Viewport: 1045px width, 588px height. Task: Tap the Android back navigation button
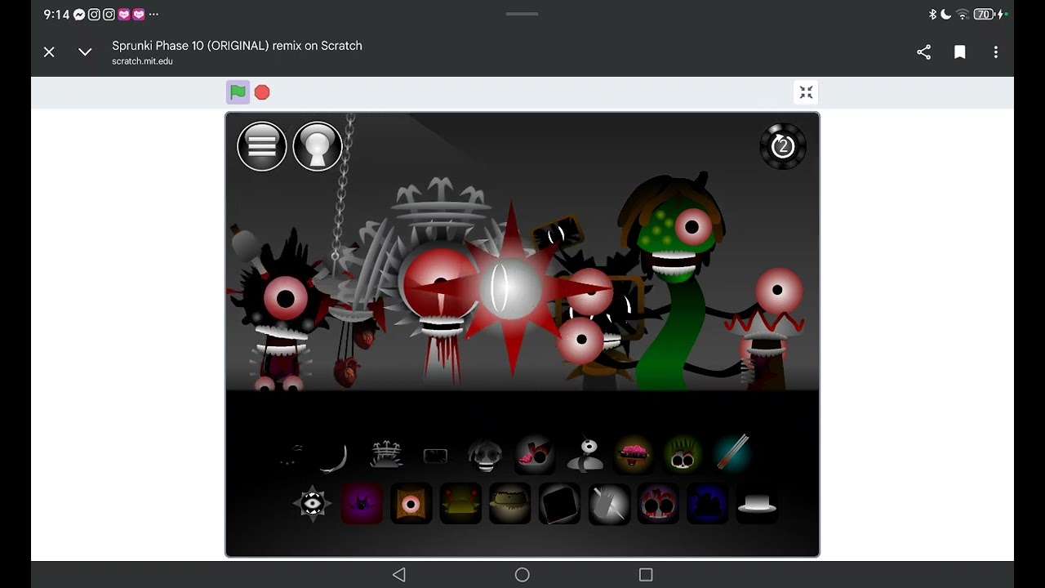pos(398,575)
